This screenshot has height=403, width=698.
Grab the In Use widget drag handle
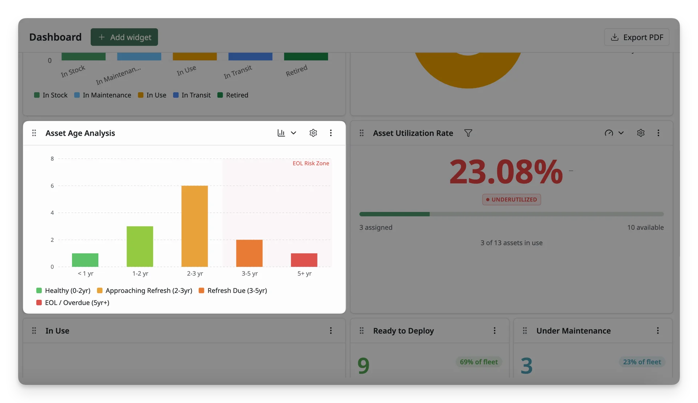pyautogui.click(x=34, y=330)
